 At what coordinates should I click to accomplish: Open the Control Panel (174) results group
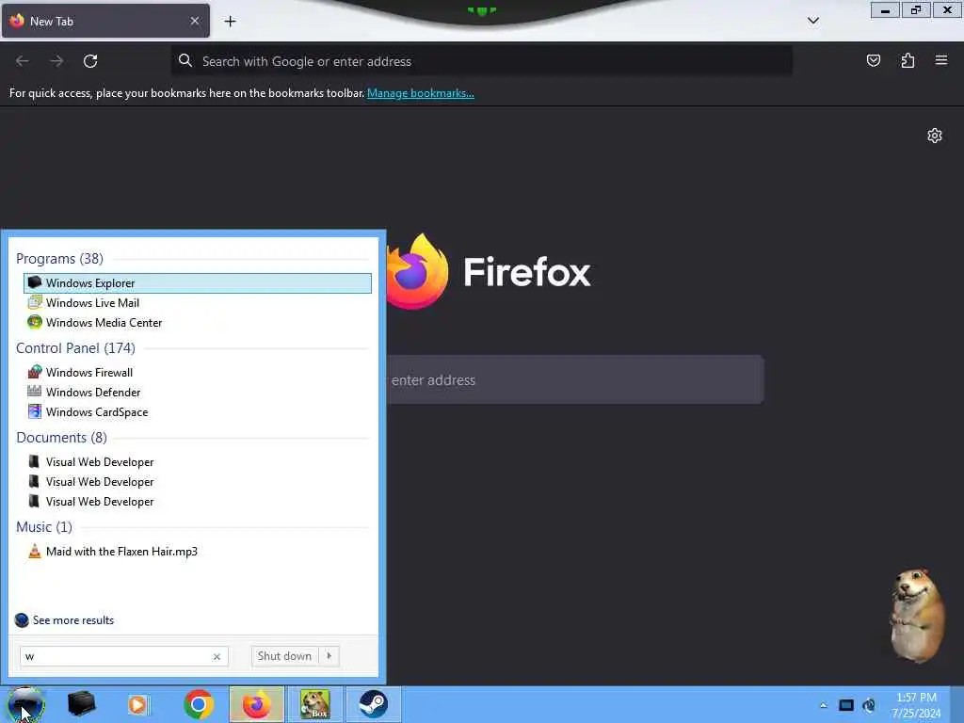tap(75, 348)
